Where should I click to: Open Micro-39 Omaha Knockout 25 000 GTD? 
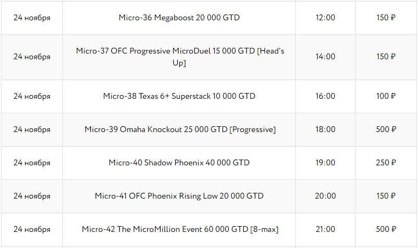tap(180, 129)
